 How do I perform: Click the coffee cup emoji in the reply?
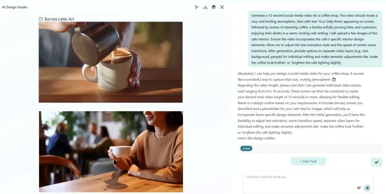pyautogui.click(x=334, y=79)
